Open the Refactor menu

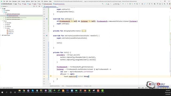coord(28,1)
